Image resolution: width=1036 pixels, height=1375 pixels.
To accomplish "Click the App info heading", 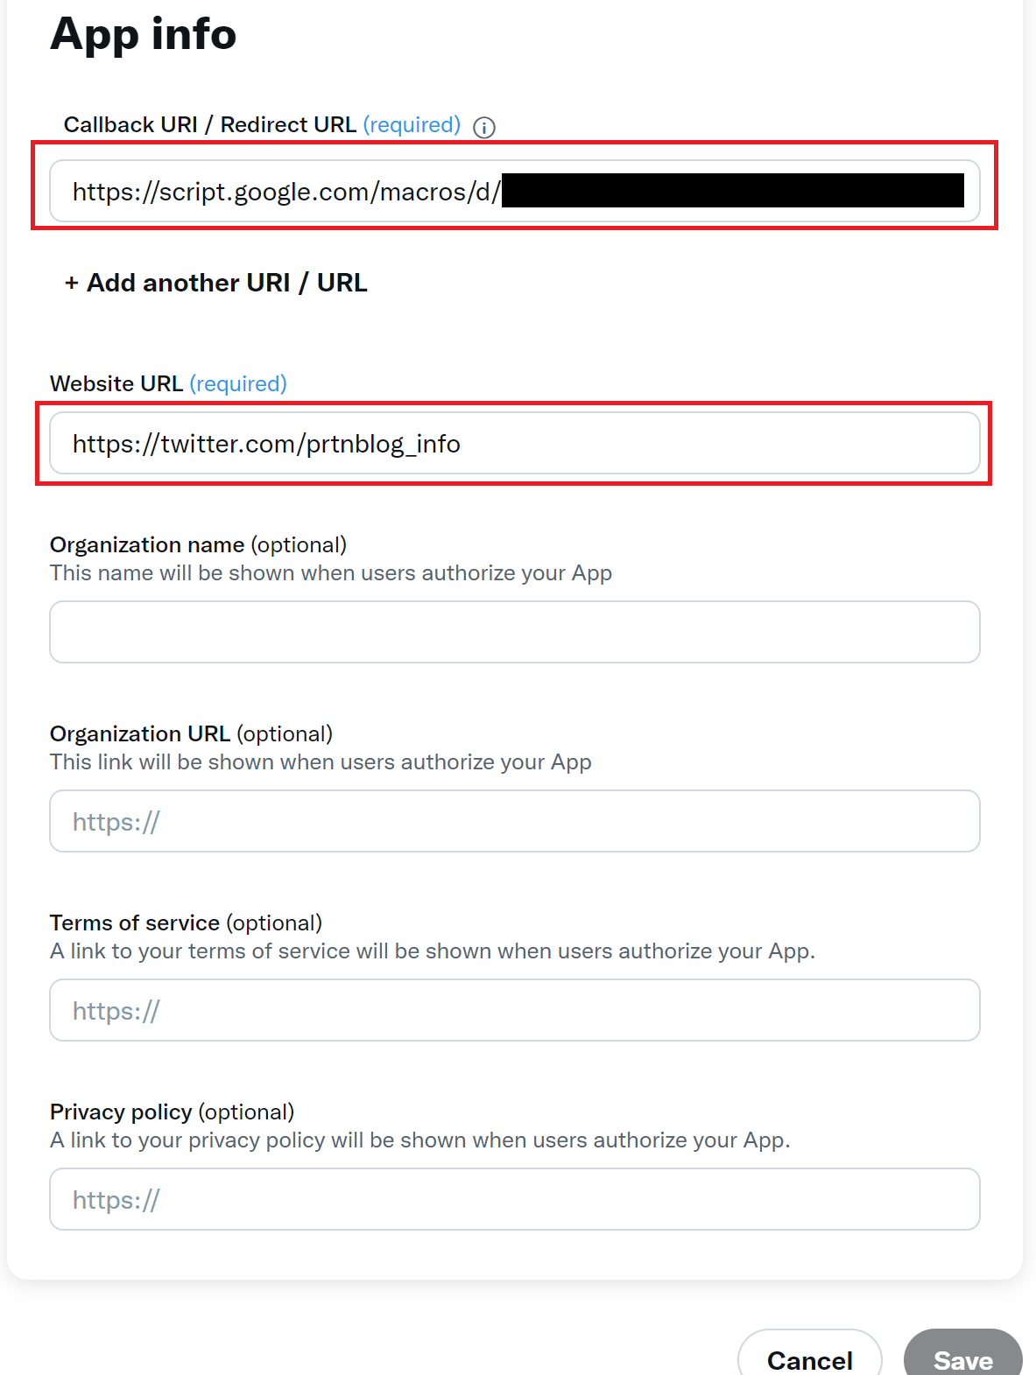I will 143,35.
